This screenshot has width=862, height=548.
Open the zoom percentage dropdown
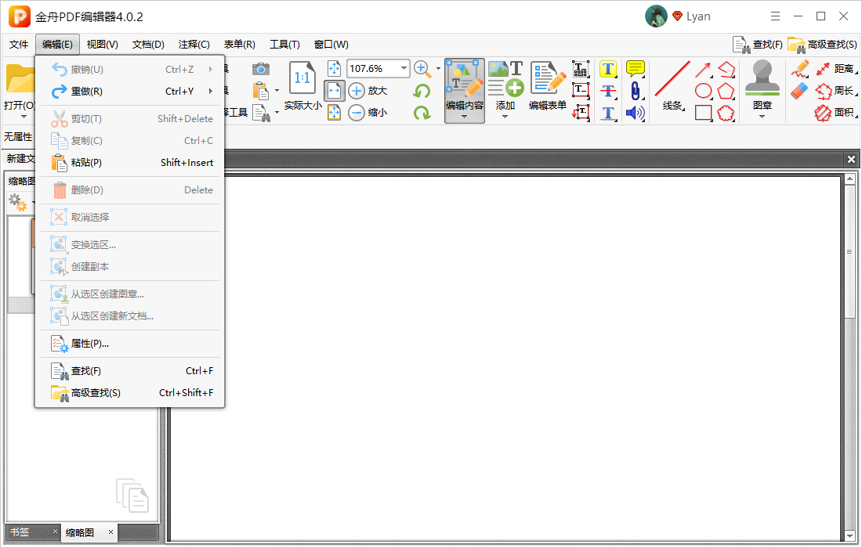(404, 69)
